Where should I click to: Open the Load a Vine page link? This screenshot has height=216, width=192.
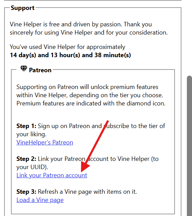40,200
